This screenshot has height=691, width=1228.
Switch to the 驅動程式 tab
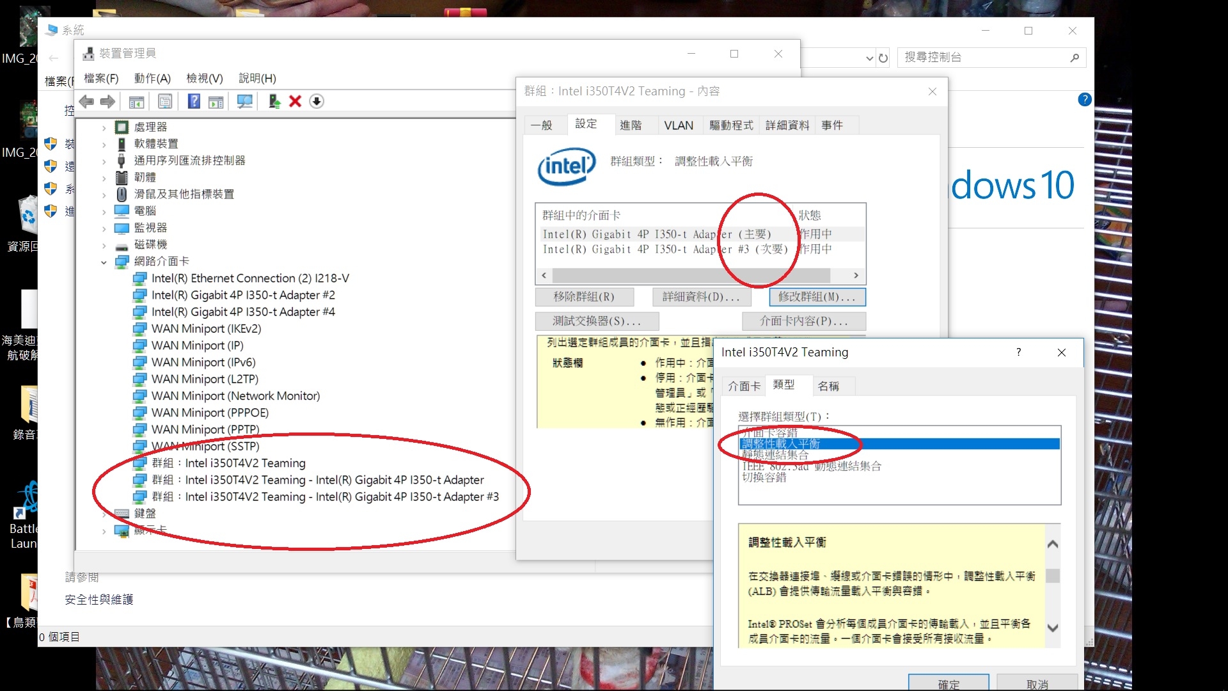731,125
